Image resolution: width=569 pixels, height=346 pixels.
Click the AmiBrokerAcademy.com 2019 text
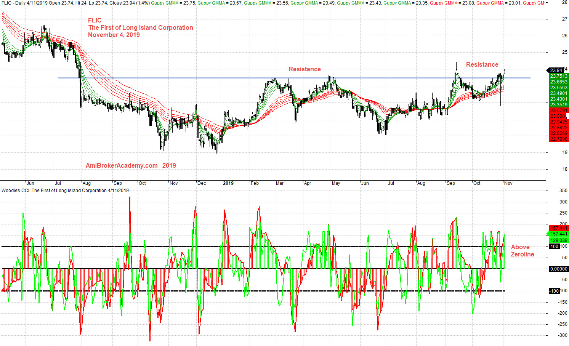point(131,165)
